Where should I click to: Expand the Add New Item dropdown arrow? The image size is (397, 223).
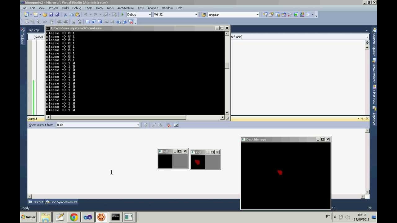pyautogui.click(x=40, y=15)
